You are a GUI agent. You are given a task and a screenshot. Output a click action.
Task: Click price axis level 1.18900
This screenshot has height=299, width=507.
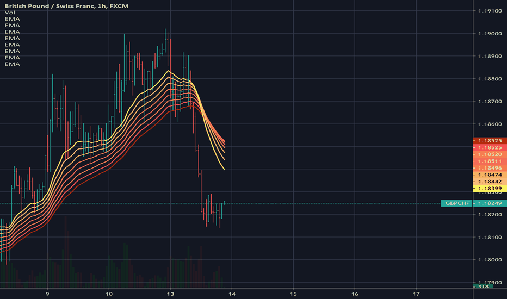pos(490,56)
